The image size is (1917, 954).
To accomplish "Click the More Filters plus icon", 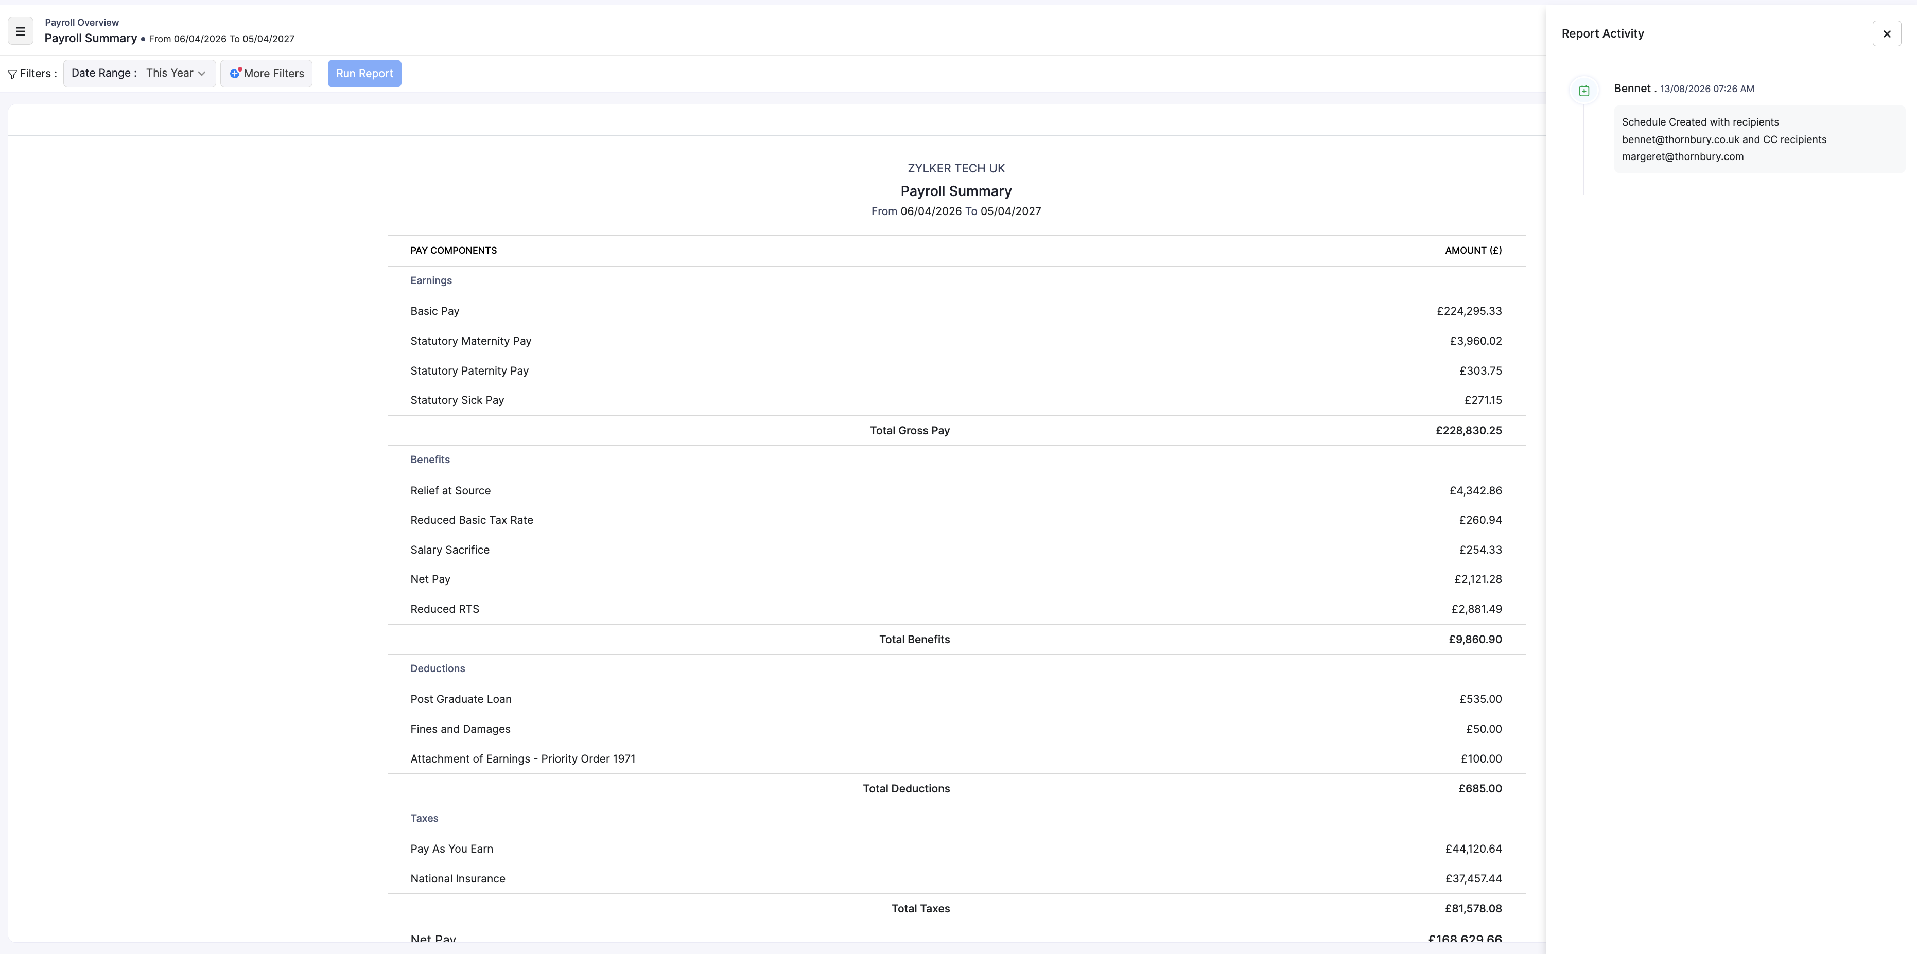I will [235, 73].
